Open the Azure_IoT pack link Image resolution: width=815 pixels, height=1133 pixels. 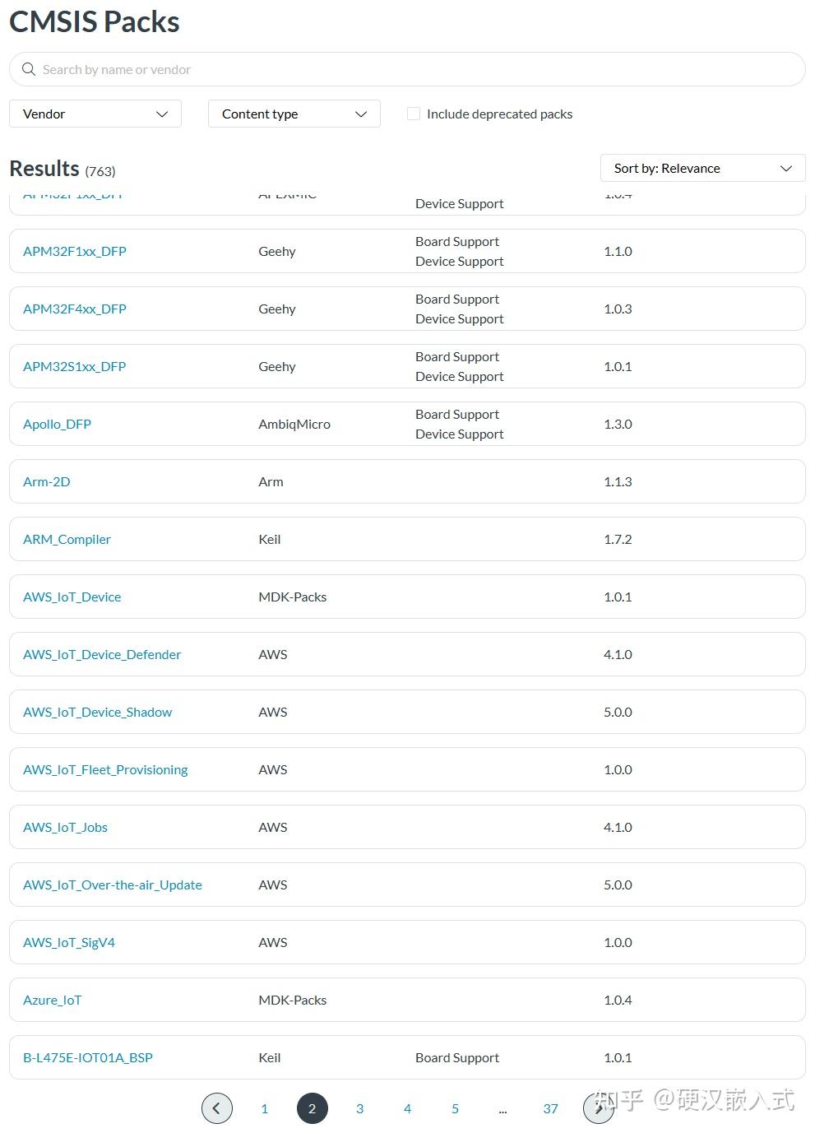coord(53,1000)
